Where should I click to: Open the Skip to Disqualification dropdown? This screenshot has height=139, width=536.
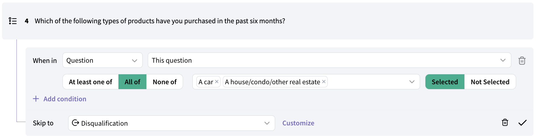(171, 123)
